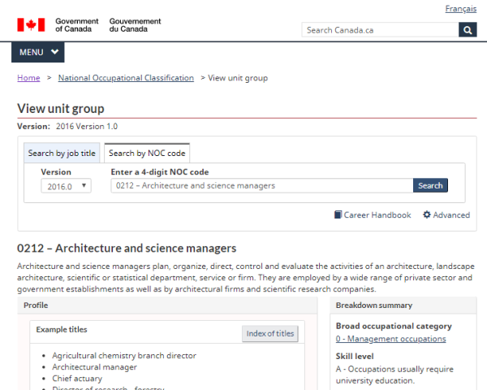Click the 'Broad occupational category' label
Screen dimensions: 487x390
click(x=394, y=326)
